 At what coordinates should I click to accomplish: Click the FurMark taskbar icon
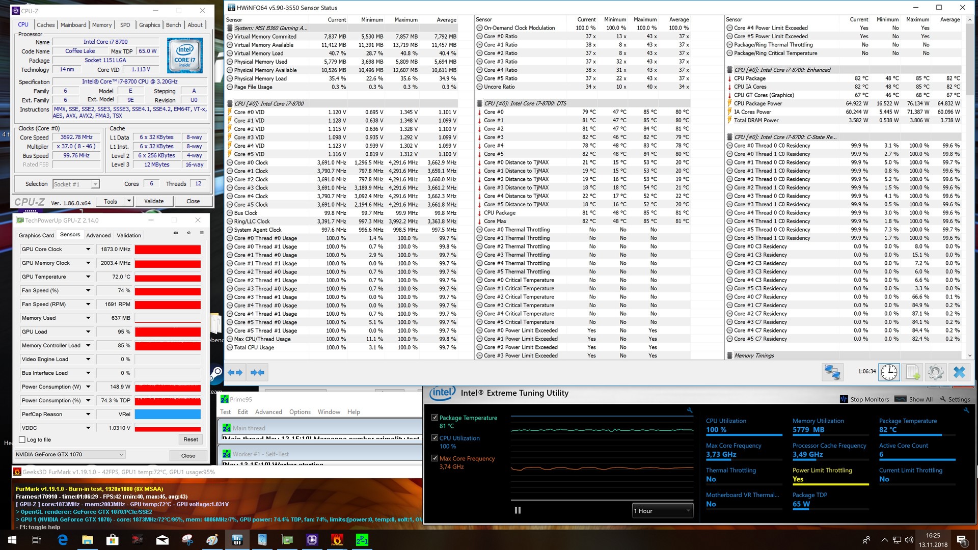(337, 540)
